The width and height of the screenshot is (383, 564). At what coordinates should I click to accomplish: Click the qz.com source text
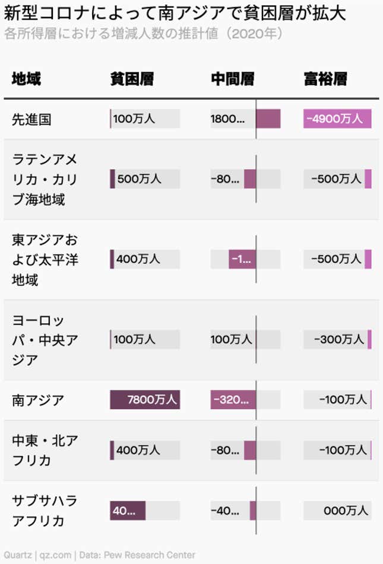[55, 555]
